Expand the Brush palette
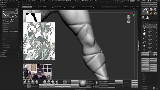Image resolution: width=160 pixels, height=90 pixels. [4, 52]
